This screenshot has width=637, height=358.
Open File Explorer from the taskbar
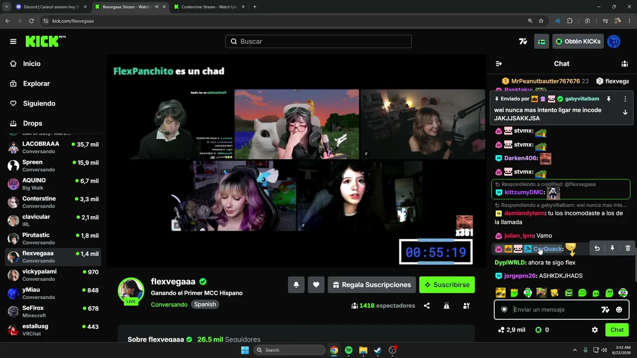coord(363,350)
